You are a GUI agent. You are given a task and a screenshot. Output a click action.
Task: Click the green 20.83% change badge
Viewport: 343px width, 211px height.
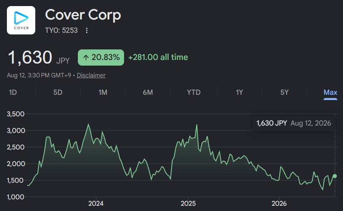pyautogui.click(x=101, y=58)
